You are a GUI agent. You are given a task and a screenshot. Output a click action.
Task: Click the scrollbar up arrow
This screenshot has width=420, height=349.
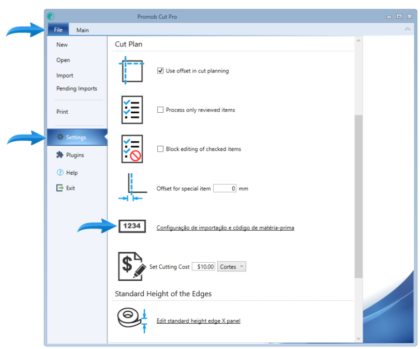358,41
